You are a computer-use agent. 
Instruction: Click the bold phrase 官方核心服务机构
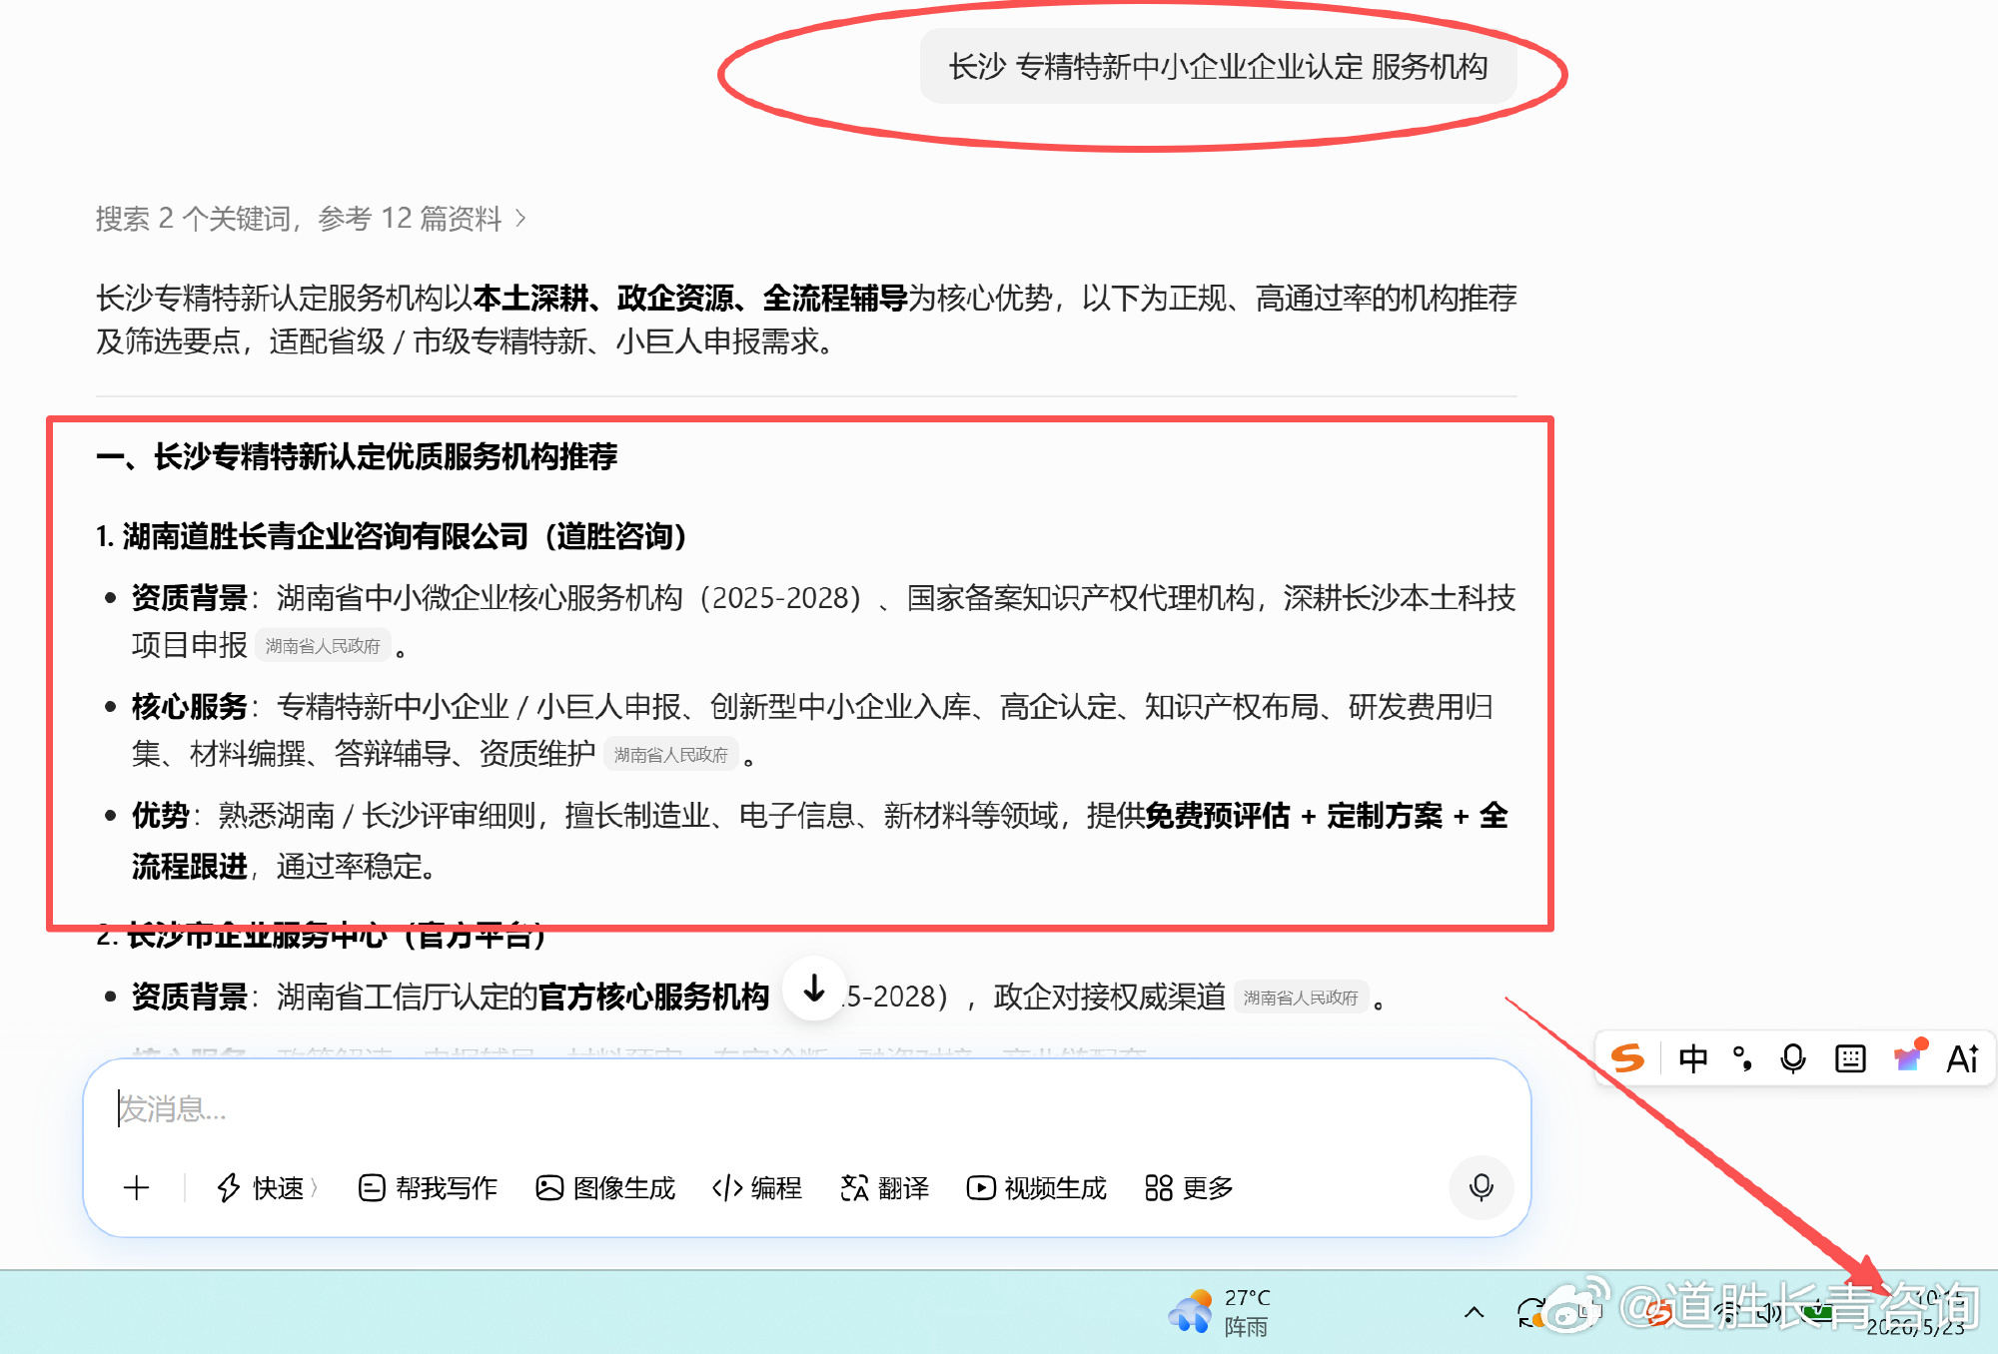(653, 997)
